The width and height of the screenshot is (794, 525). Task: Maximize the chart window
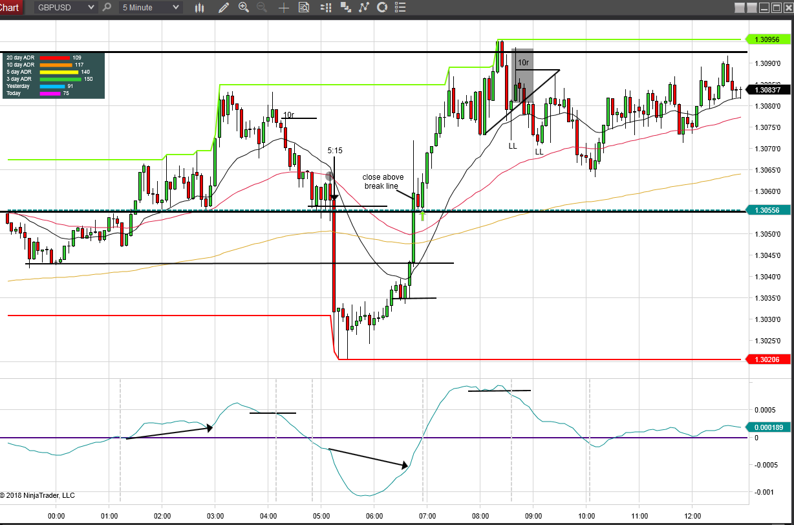[x=776, y=7]
